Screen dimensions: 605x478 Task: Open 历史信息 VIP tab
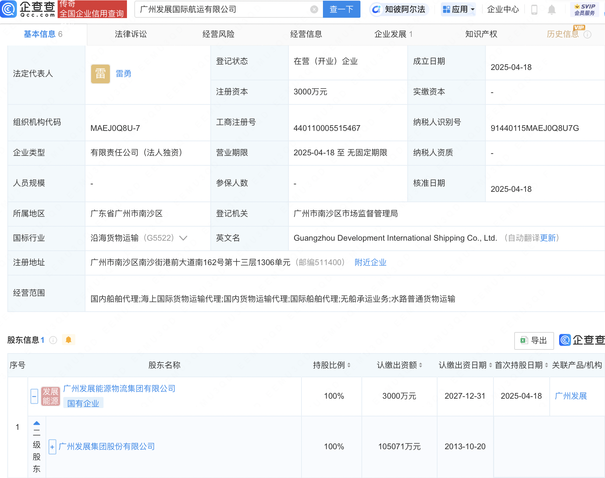pos(563,34)
